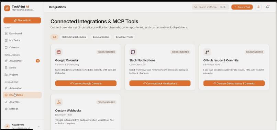Viewport: 277px width, 130px height.
Task: Click the microphone voice icon
Action: (258, 7)
